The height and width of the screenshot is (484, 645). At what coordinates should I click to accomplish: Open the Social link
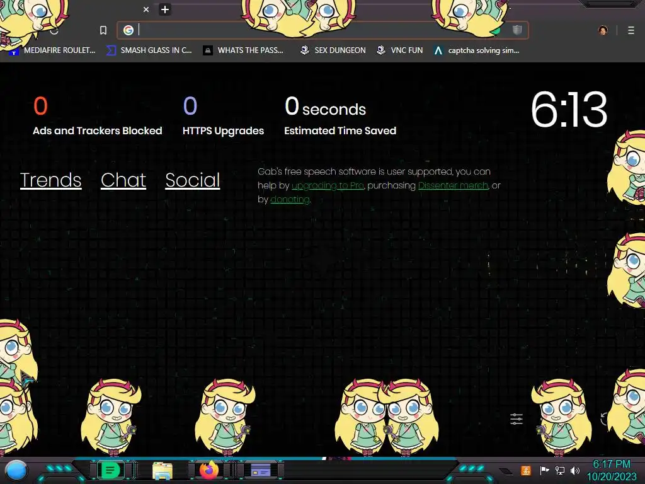coord(193,180)
